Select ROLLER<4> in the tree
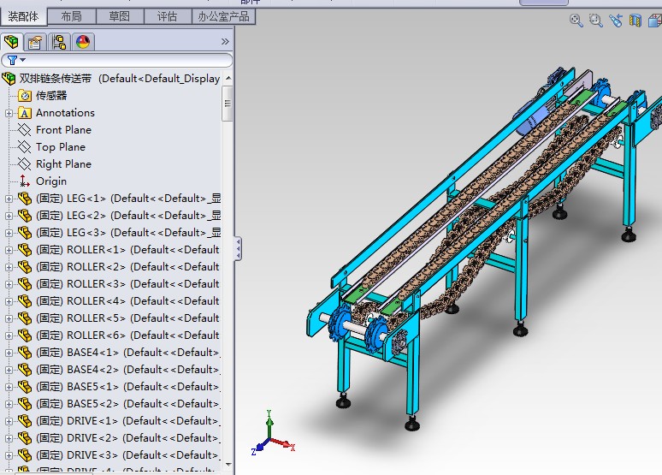 click(127, 301)
